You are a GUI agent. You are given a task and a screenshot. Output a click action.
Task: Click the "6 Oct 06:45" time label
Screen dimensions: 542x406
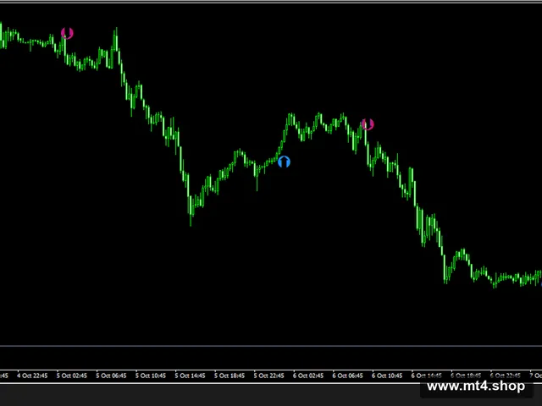point(347,376)
